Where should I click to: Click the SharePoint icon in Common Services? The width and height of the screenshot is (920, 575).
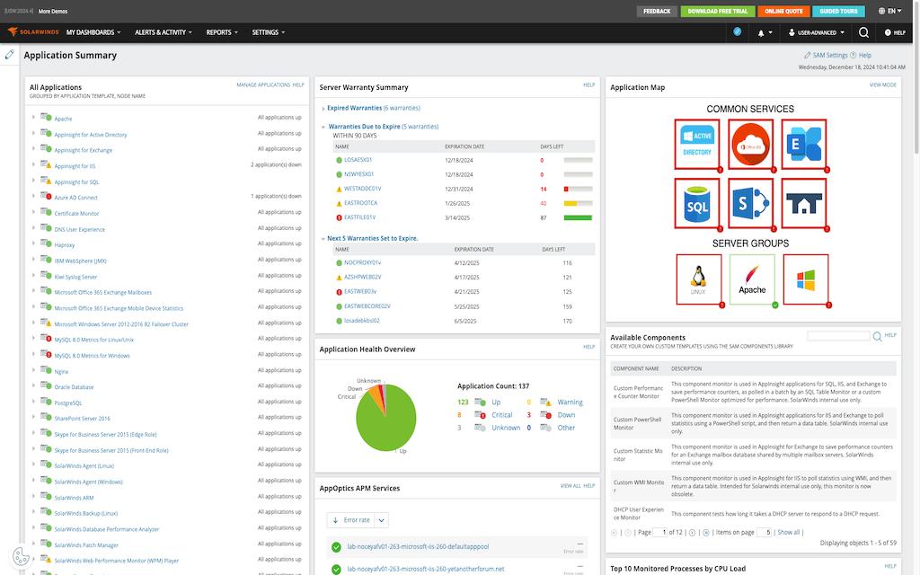751,205
